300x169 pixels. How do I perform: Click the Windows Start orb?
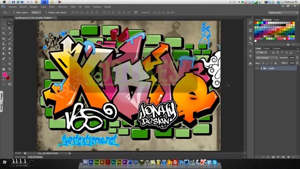tap(5, 162)
